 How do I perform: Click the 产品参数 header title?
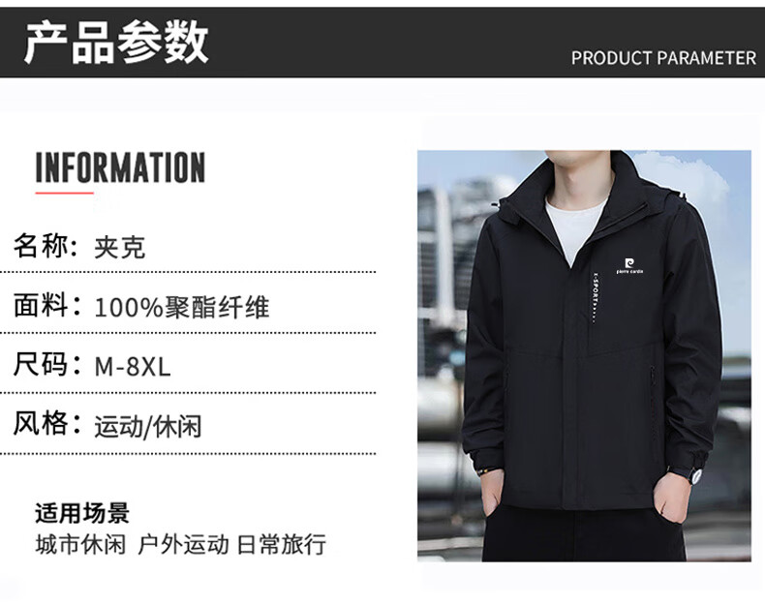(x=116, y=43)
